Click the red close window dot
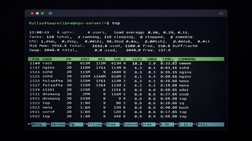Screen dimensions: 252x141 pyautogui.click(x=32, y=13)
